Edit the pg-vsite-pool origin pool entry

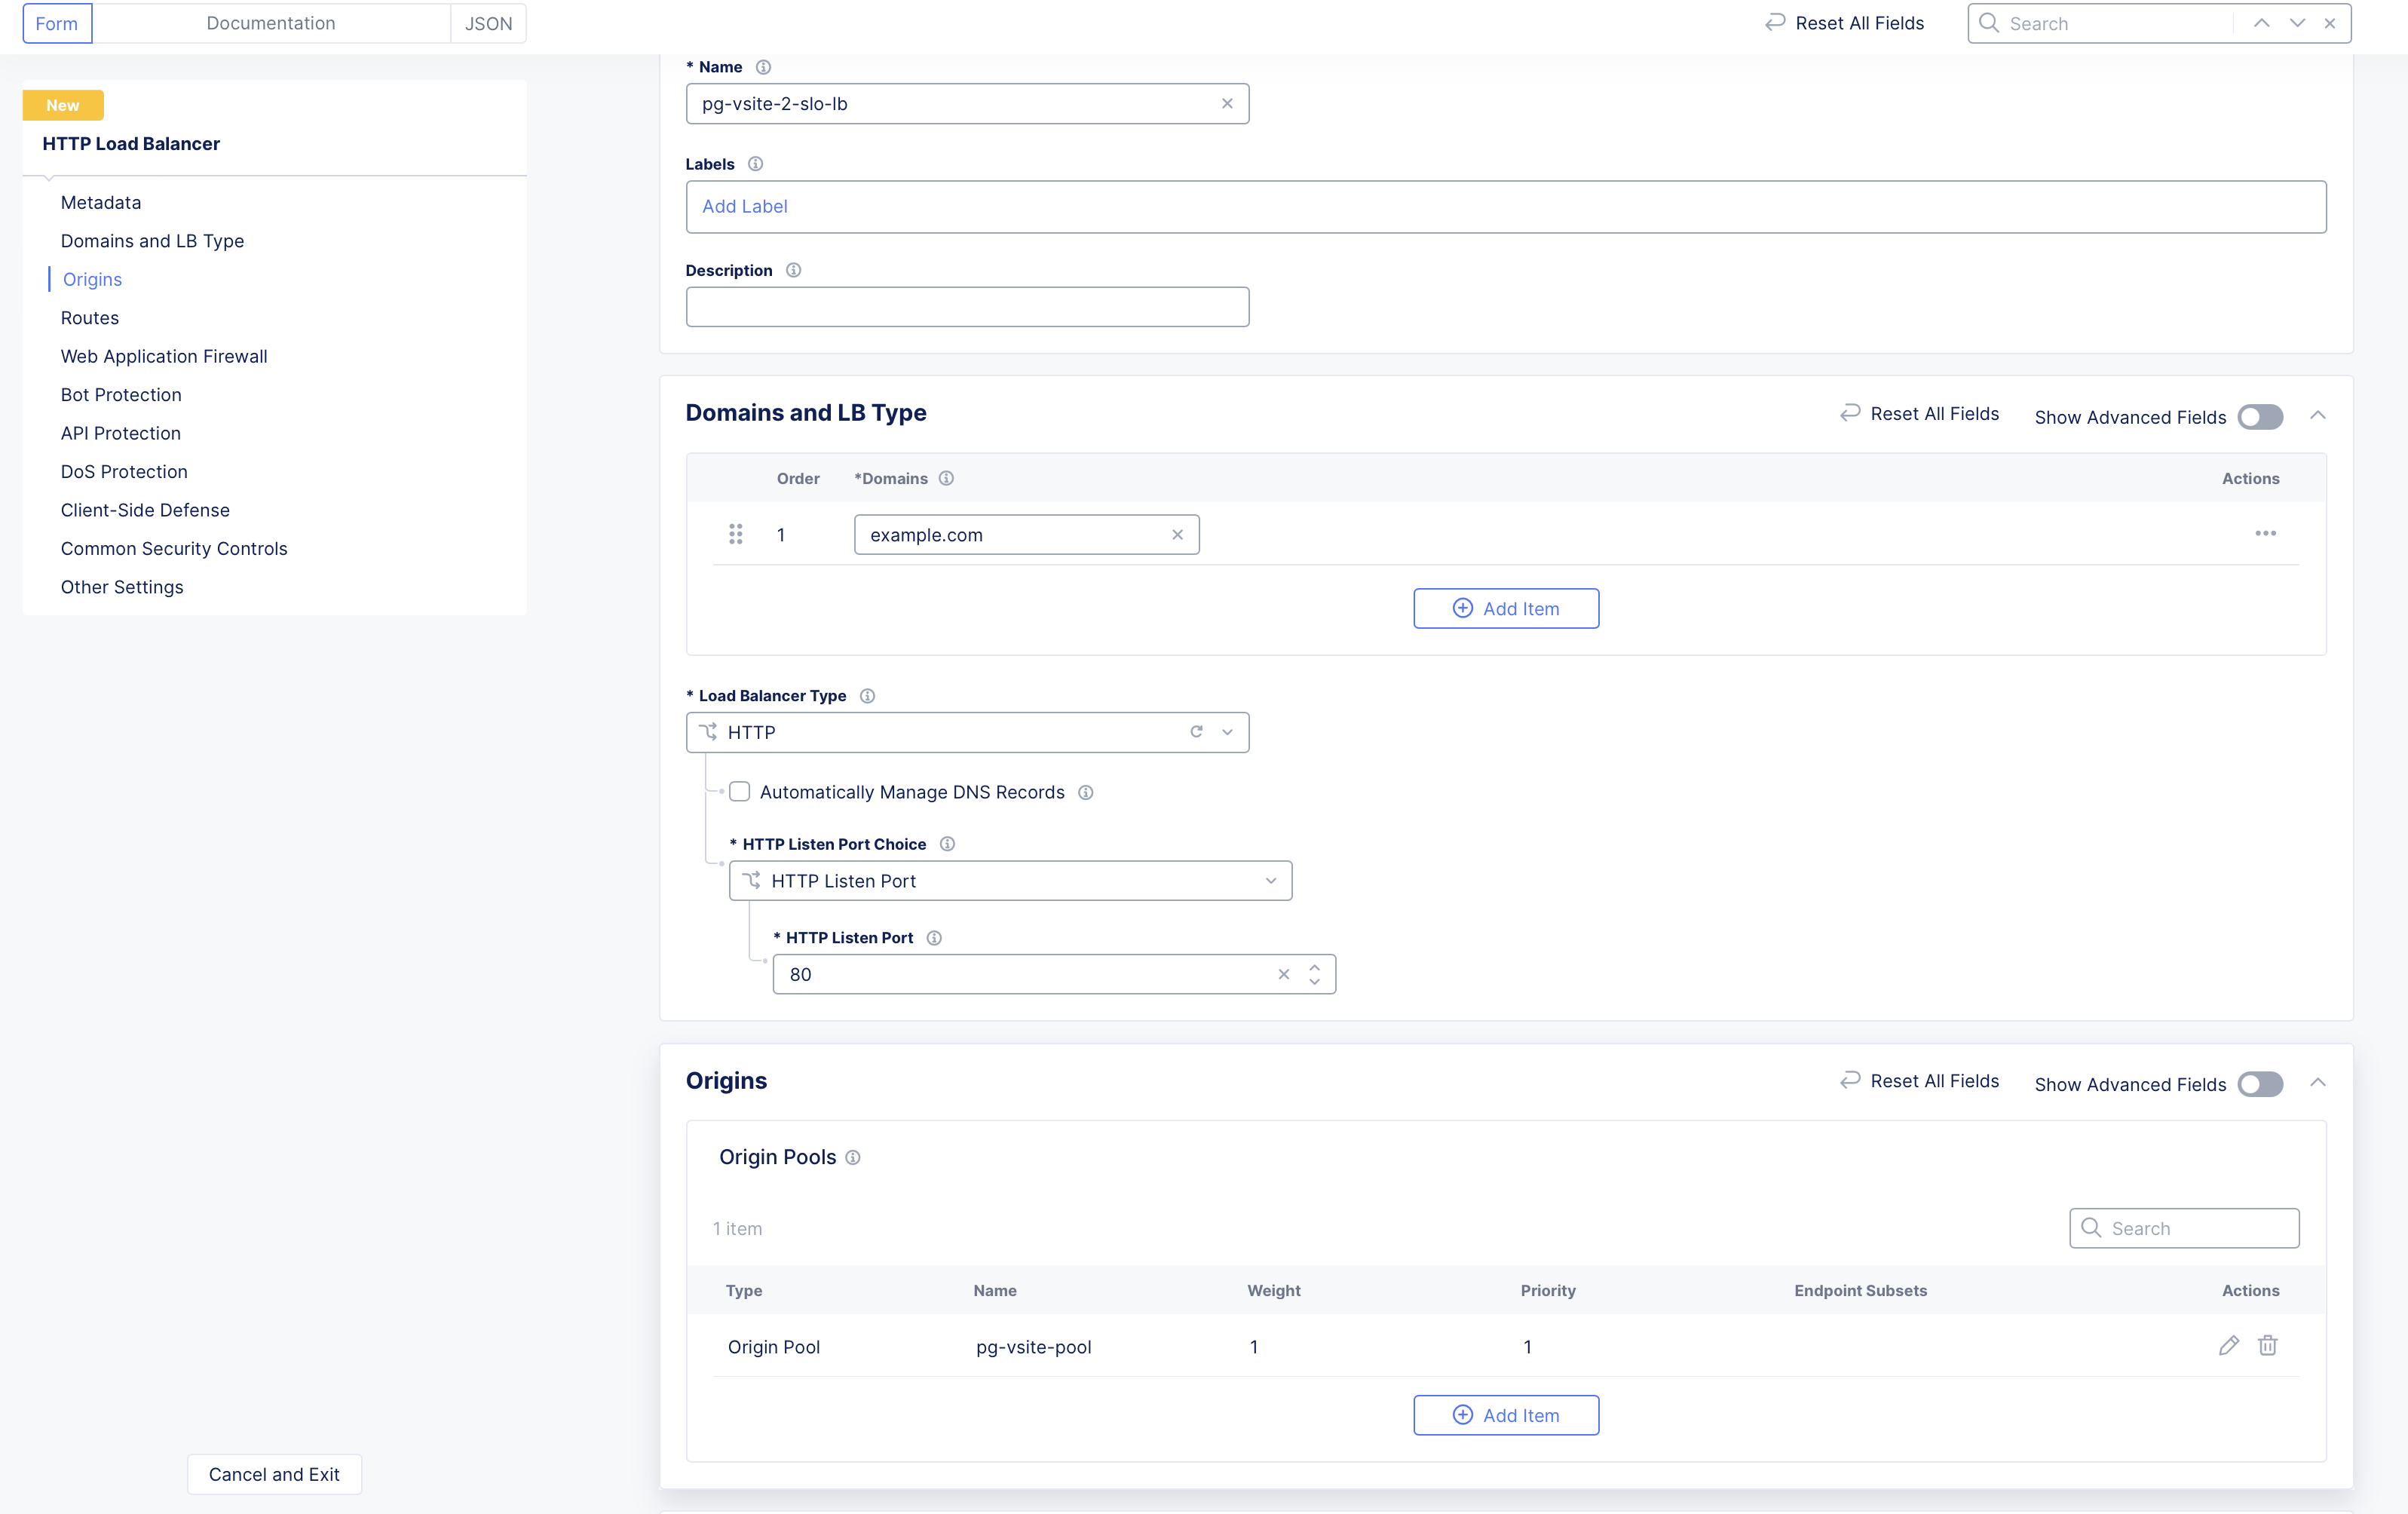(2228, 1346)
